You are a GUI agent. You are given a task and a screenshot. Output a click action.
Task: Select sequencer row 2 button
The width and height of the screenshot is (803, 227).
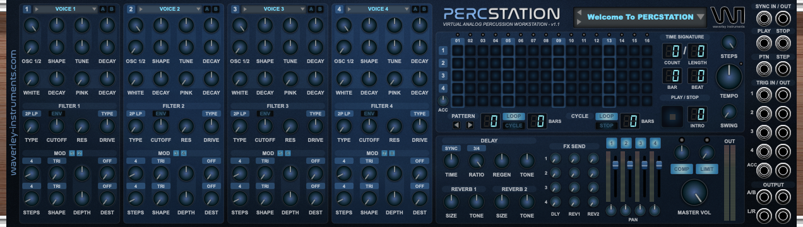tap(443, 63)
